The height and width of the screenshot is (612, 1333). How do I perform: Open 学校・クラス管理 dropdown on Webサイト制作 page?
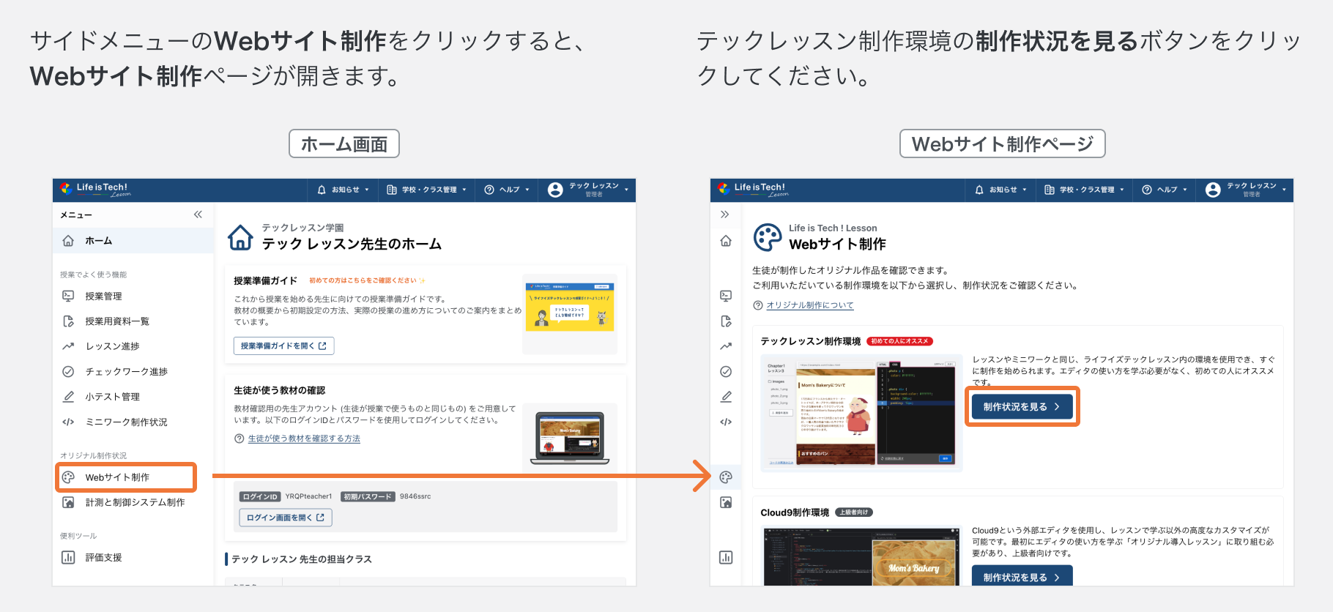coord(1084,190)
